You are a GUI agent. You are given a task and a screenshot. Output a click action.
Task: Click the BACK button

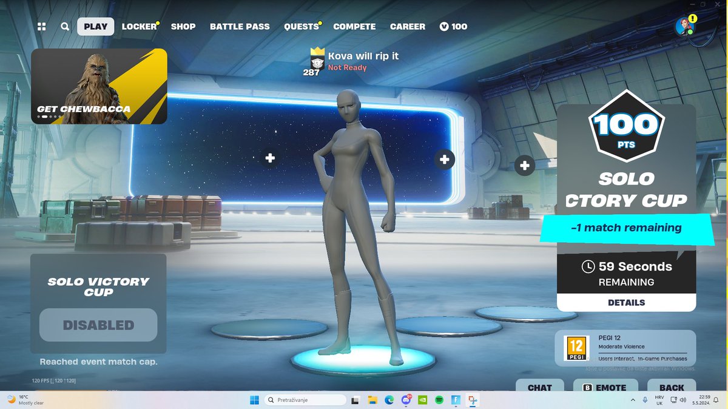pos(672,385)
